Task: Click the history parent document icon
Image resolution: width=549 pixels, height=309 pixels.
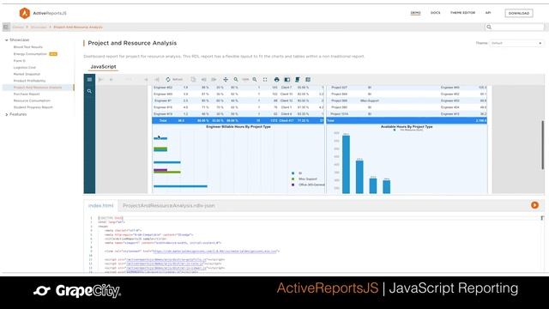Action: tap(193, 80)
